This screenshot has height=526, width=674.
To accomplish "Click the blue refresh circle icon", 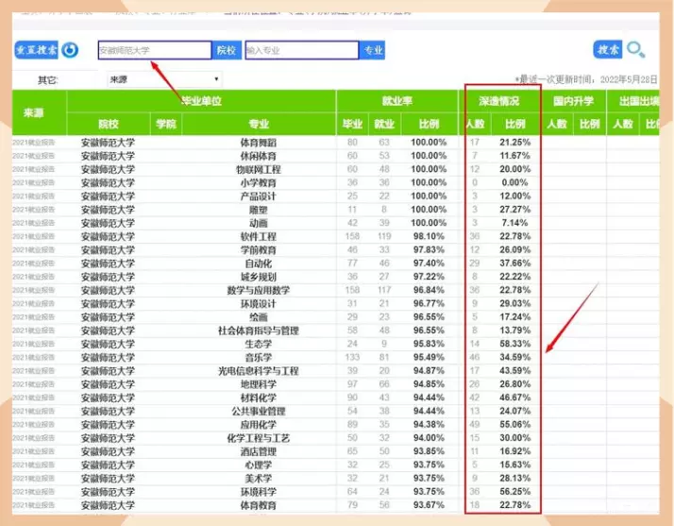I will coord(70,50).
